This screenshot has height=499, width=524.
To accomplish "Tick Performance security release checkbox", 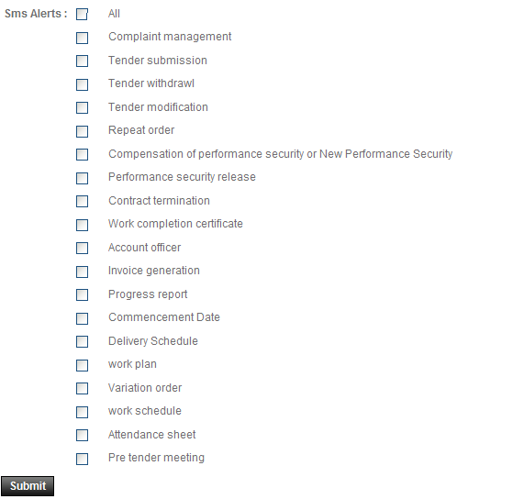I will [x=82, y=178].
